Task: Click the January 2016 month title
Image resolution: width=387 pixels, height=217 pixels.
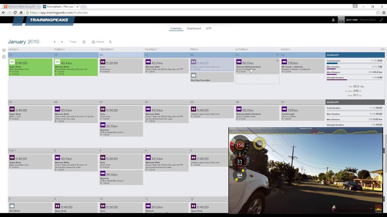Action: 24,42
